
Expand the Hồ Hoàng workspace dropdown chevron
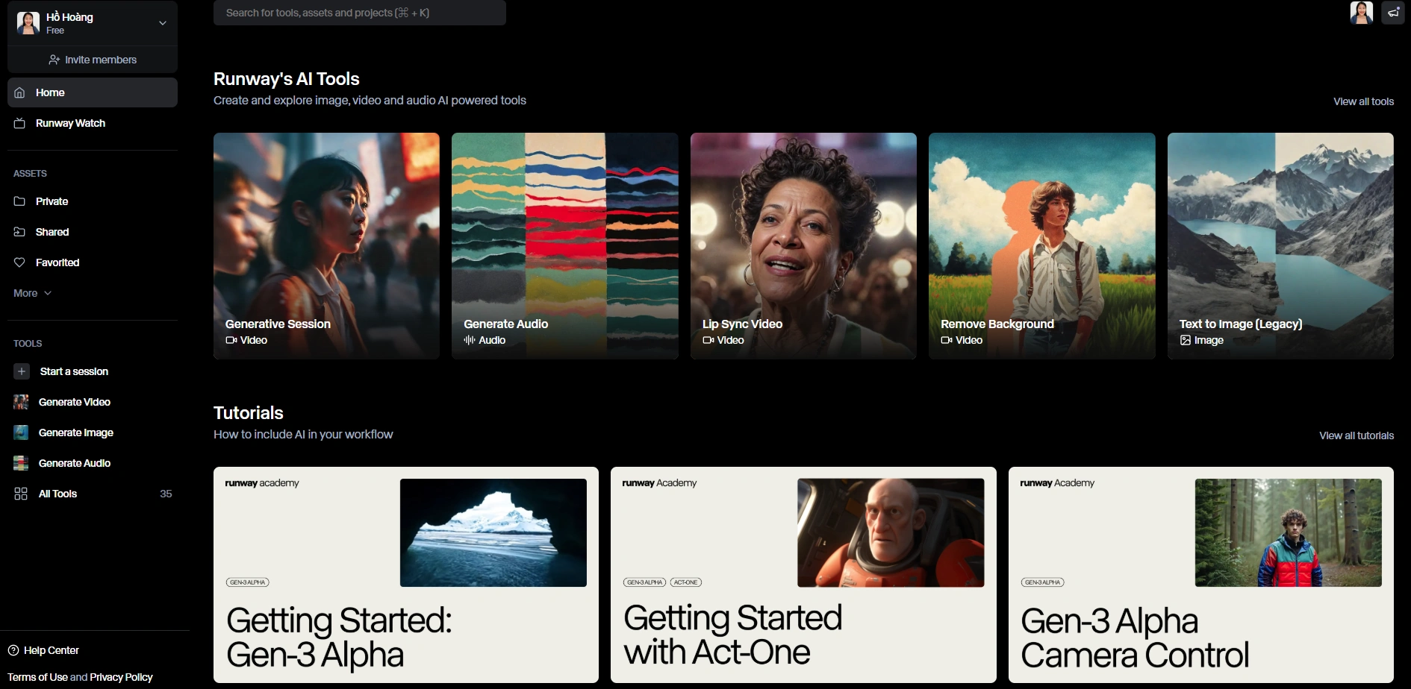tap(163, 23)
